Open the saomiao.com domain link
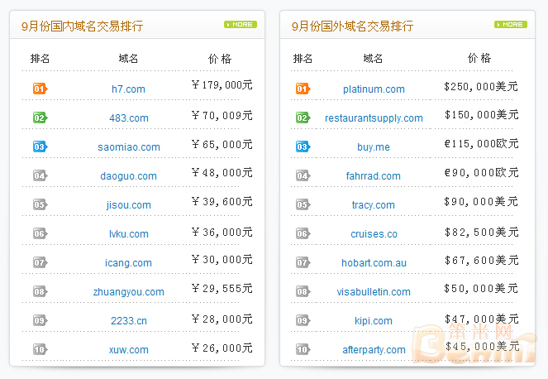Screen dimensions: 548x379 tap(129, 147)
